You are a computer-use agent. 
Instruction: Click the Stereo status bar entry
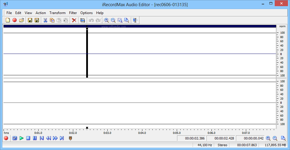(222, 145)
